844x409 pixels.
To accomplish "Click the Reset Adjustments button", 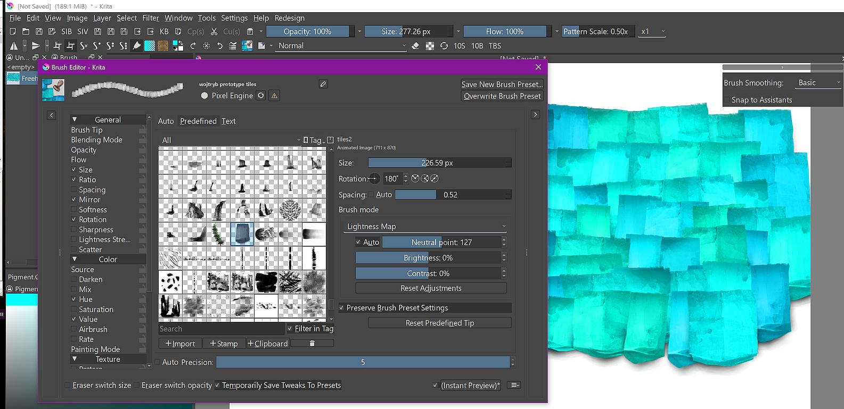I will [x=431, y=288].
